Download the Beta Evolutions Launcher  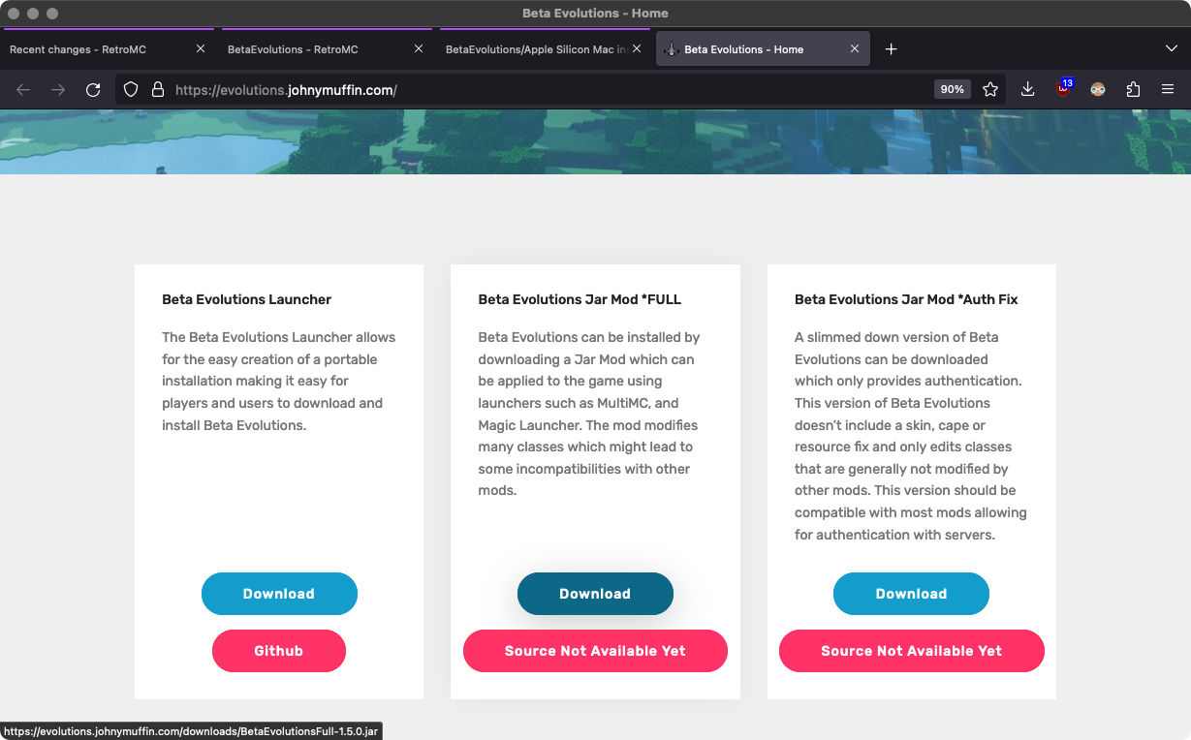point(279,594)
